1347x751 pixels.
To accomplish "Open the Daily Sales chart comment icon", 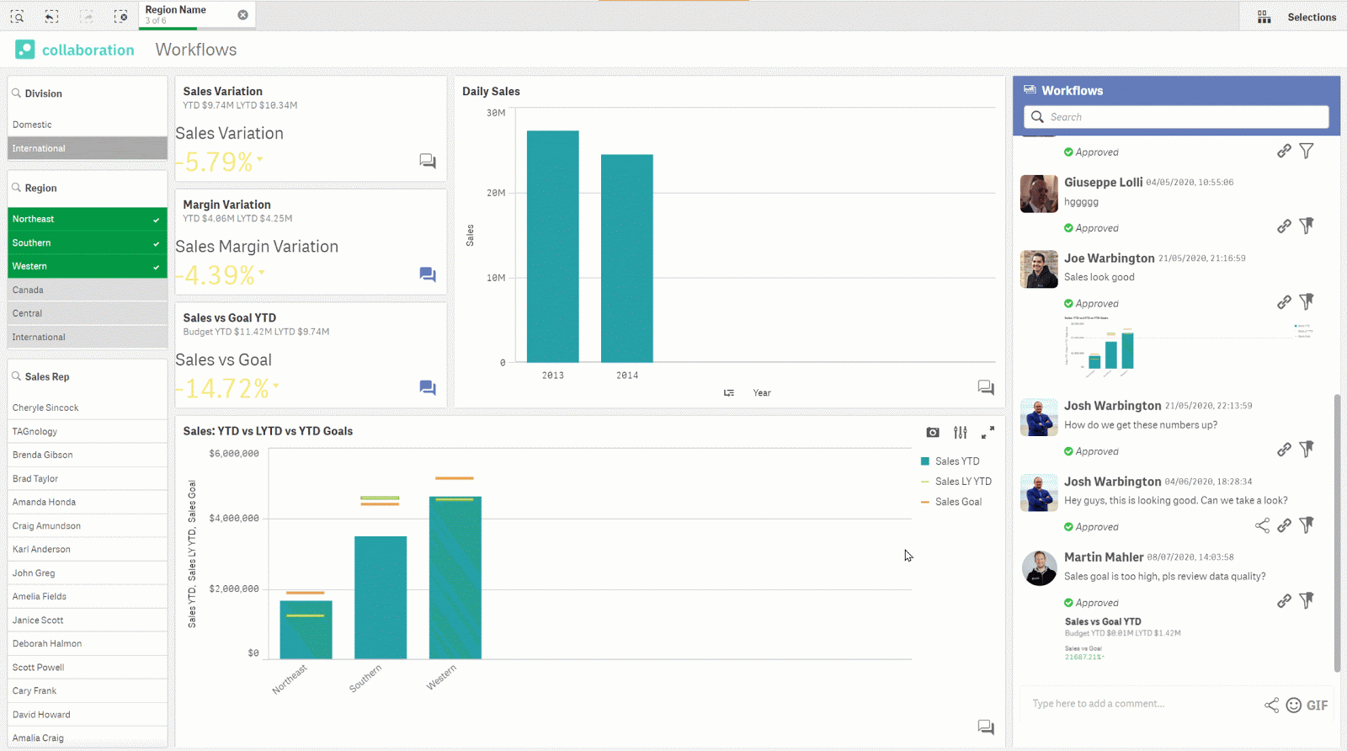I will pos(986,387).
